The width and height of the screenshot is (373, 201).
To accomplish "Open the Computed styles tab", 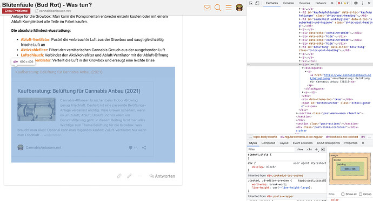I will (x=268, y=143).
